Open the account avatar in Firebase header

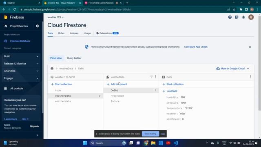pyautogui.click(x=251, y=17)
